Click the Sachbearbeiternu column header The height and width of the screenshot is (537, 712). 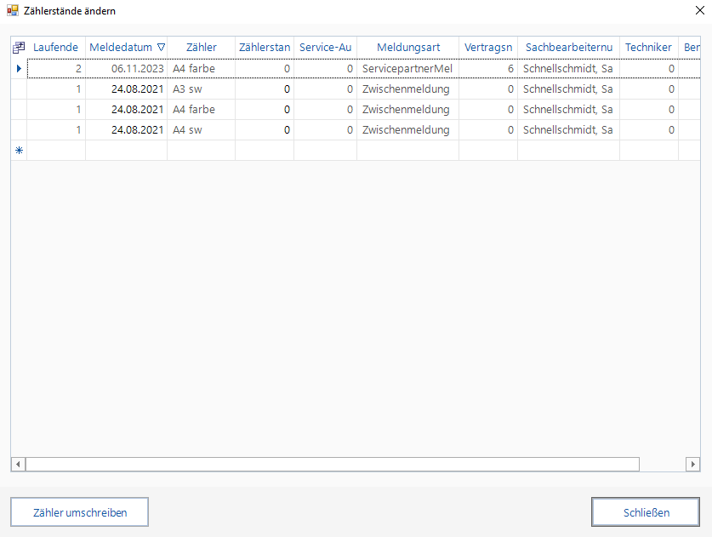coord(567,48)
